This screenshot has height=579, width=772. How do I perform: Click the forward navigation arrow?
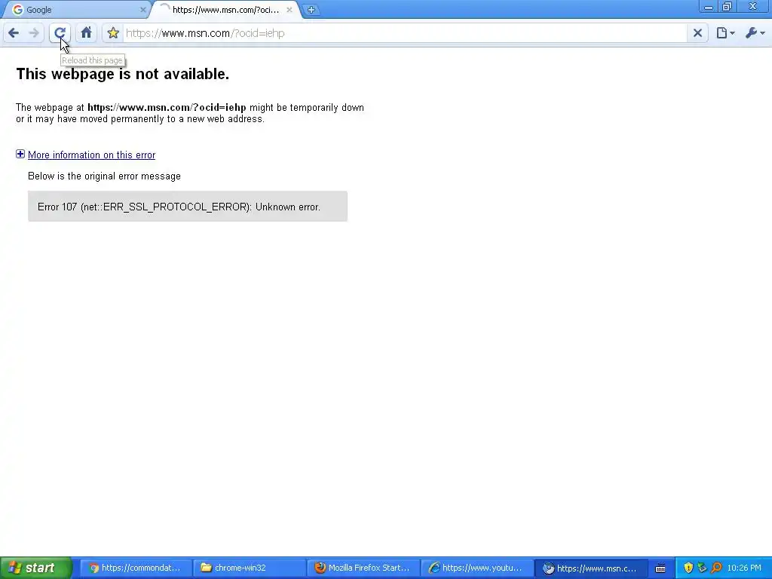point(34,33)
